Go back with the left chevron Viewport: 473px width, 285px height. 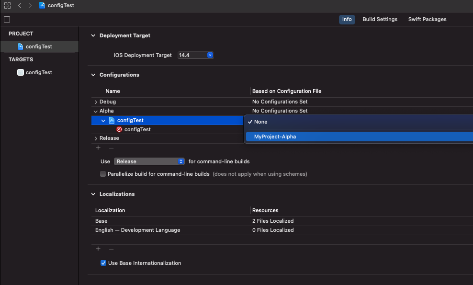[x=20, y=5]
